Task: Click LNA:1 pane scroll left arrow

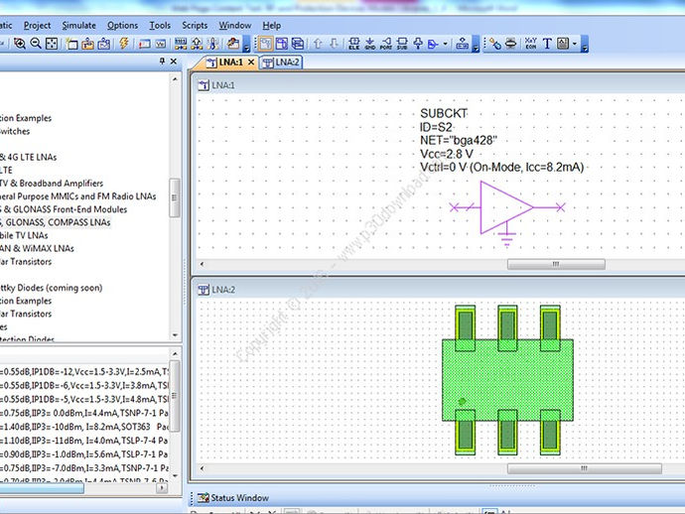Action: [x=202, y=264]
